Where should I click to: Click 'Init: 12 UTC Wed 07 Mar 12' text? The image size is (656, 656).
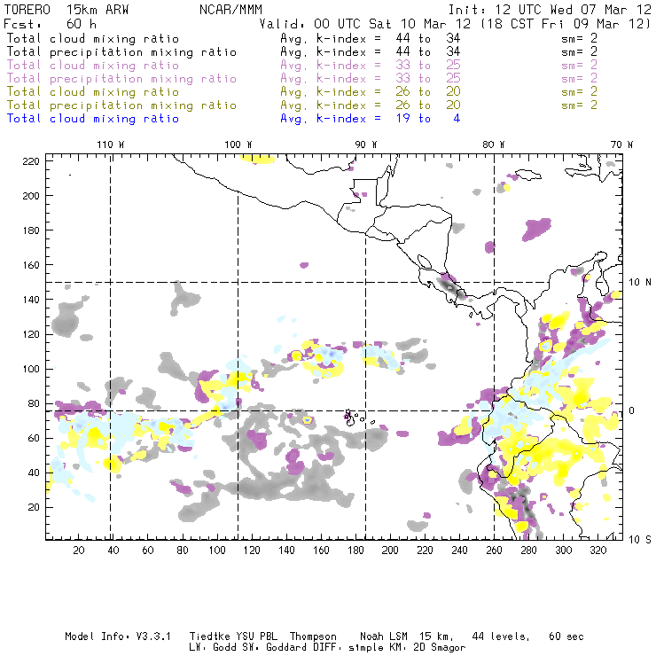(550, 10)
